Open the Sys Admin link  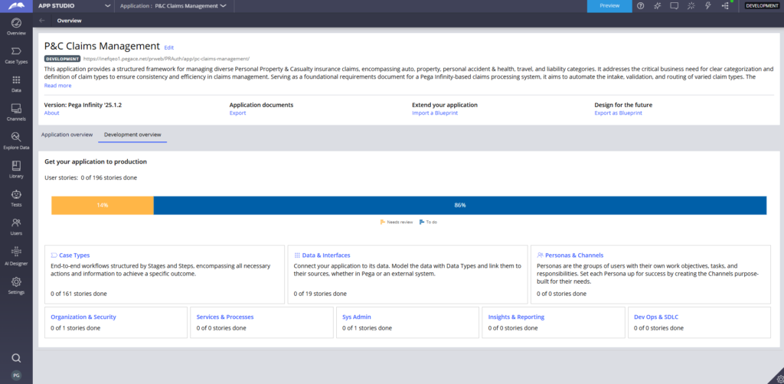pyautogui.click(x=357, y=317)
